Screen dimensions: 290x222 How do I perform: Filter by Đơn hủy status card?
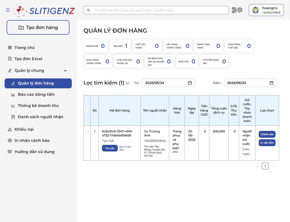(187, 61)
